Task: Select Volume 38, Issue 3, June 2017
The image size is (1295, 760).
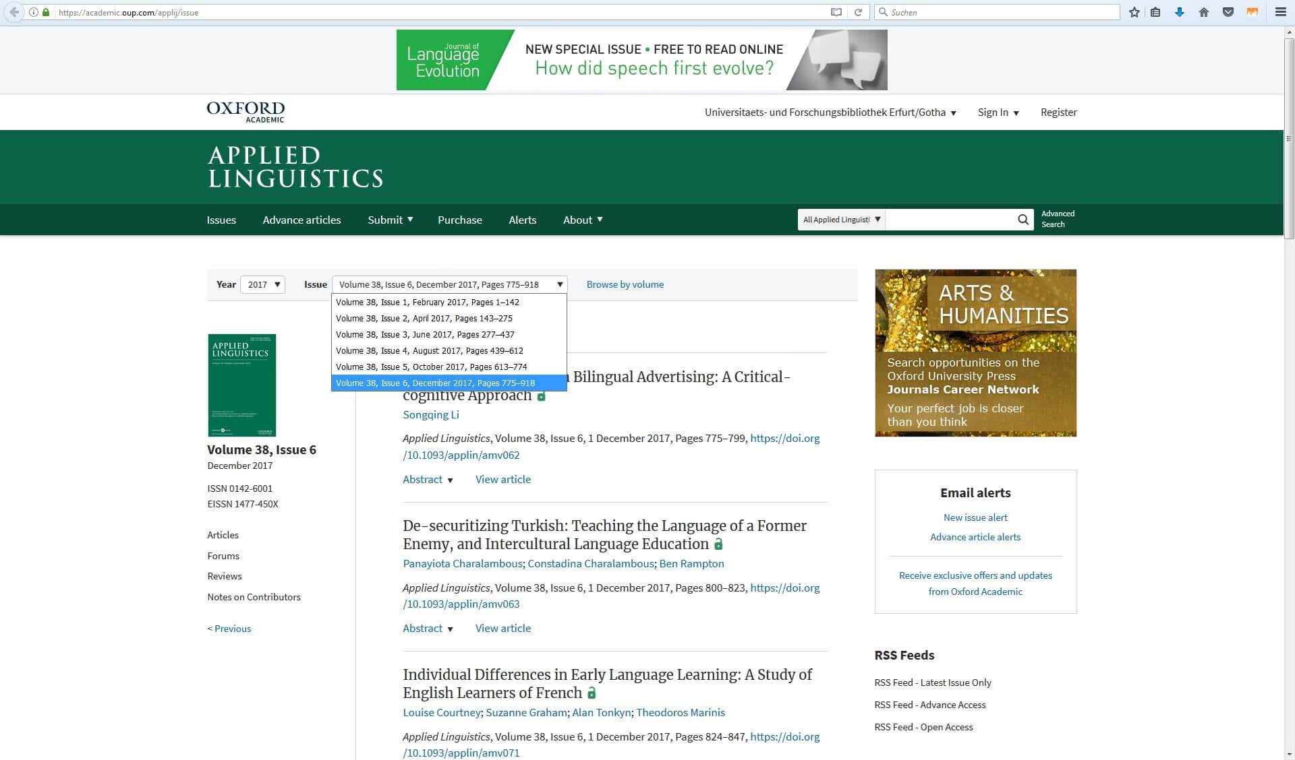Action: [x=449, y=334]
